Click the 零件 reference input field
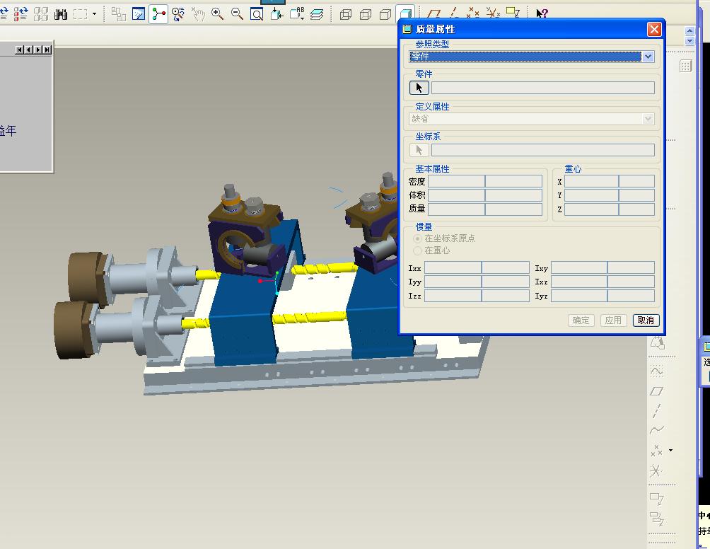This screenshot has width=710, height=549. [x=543, y=88]
